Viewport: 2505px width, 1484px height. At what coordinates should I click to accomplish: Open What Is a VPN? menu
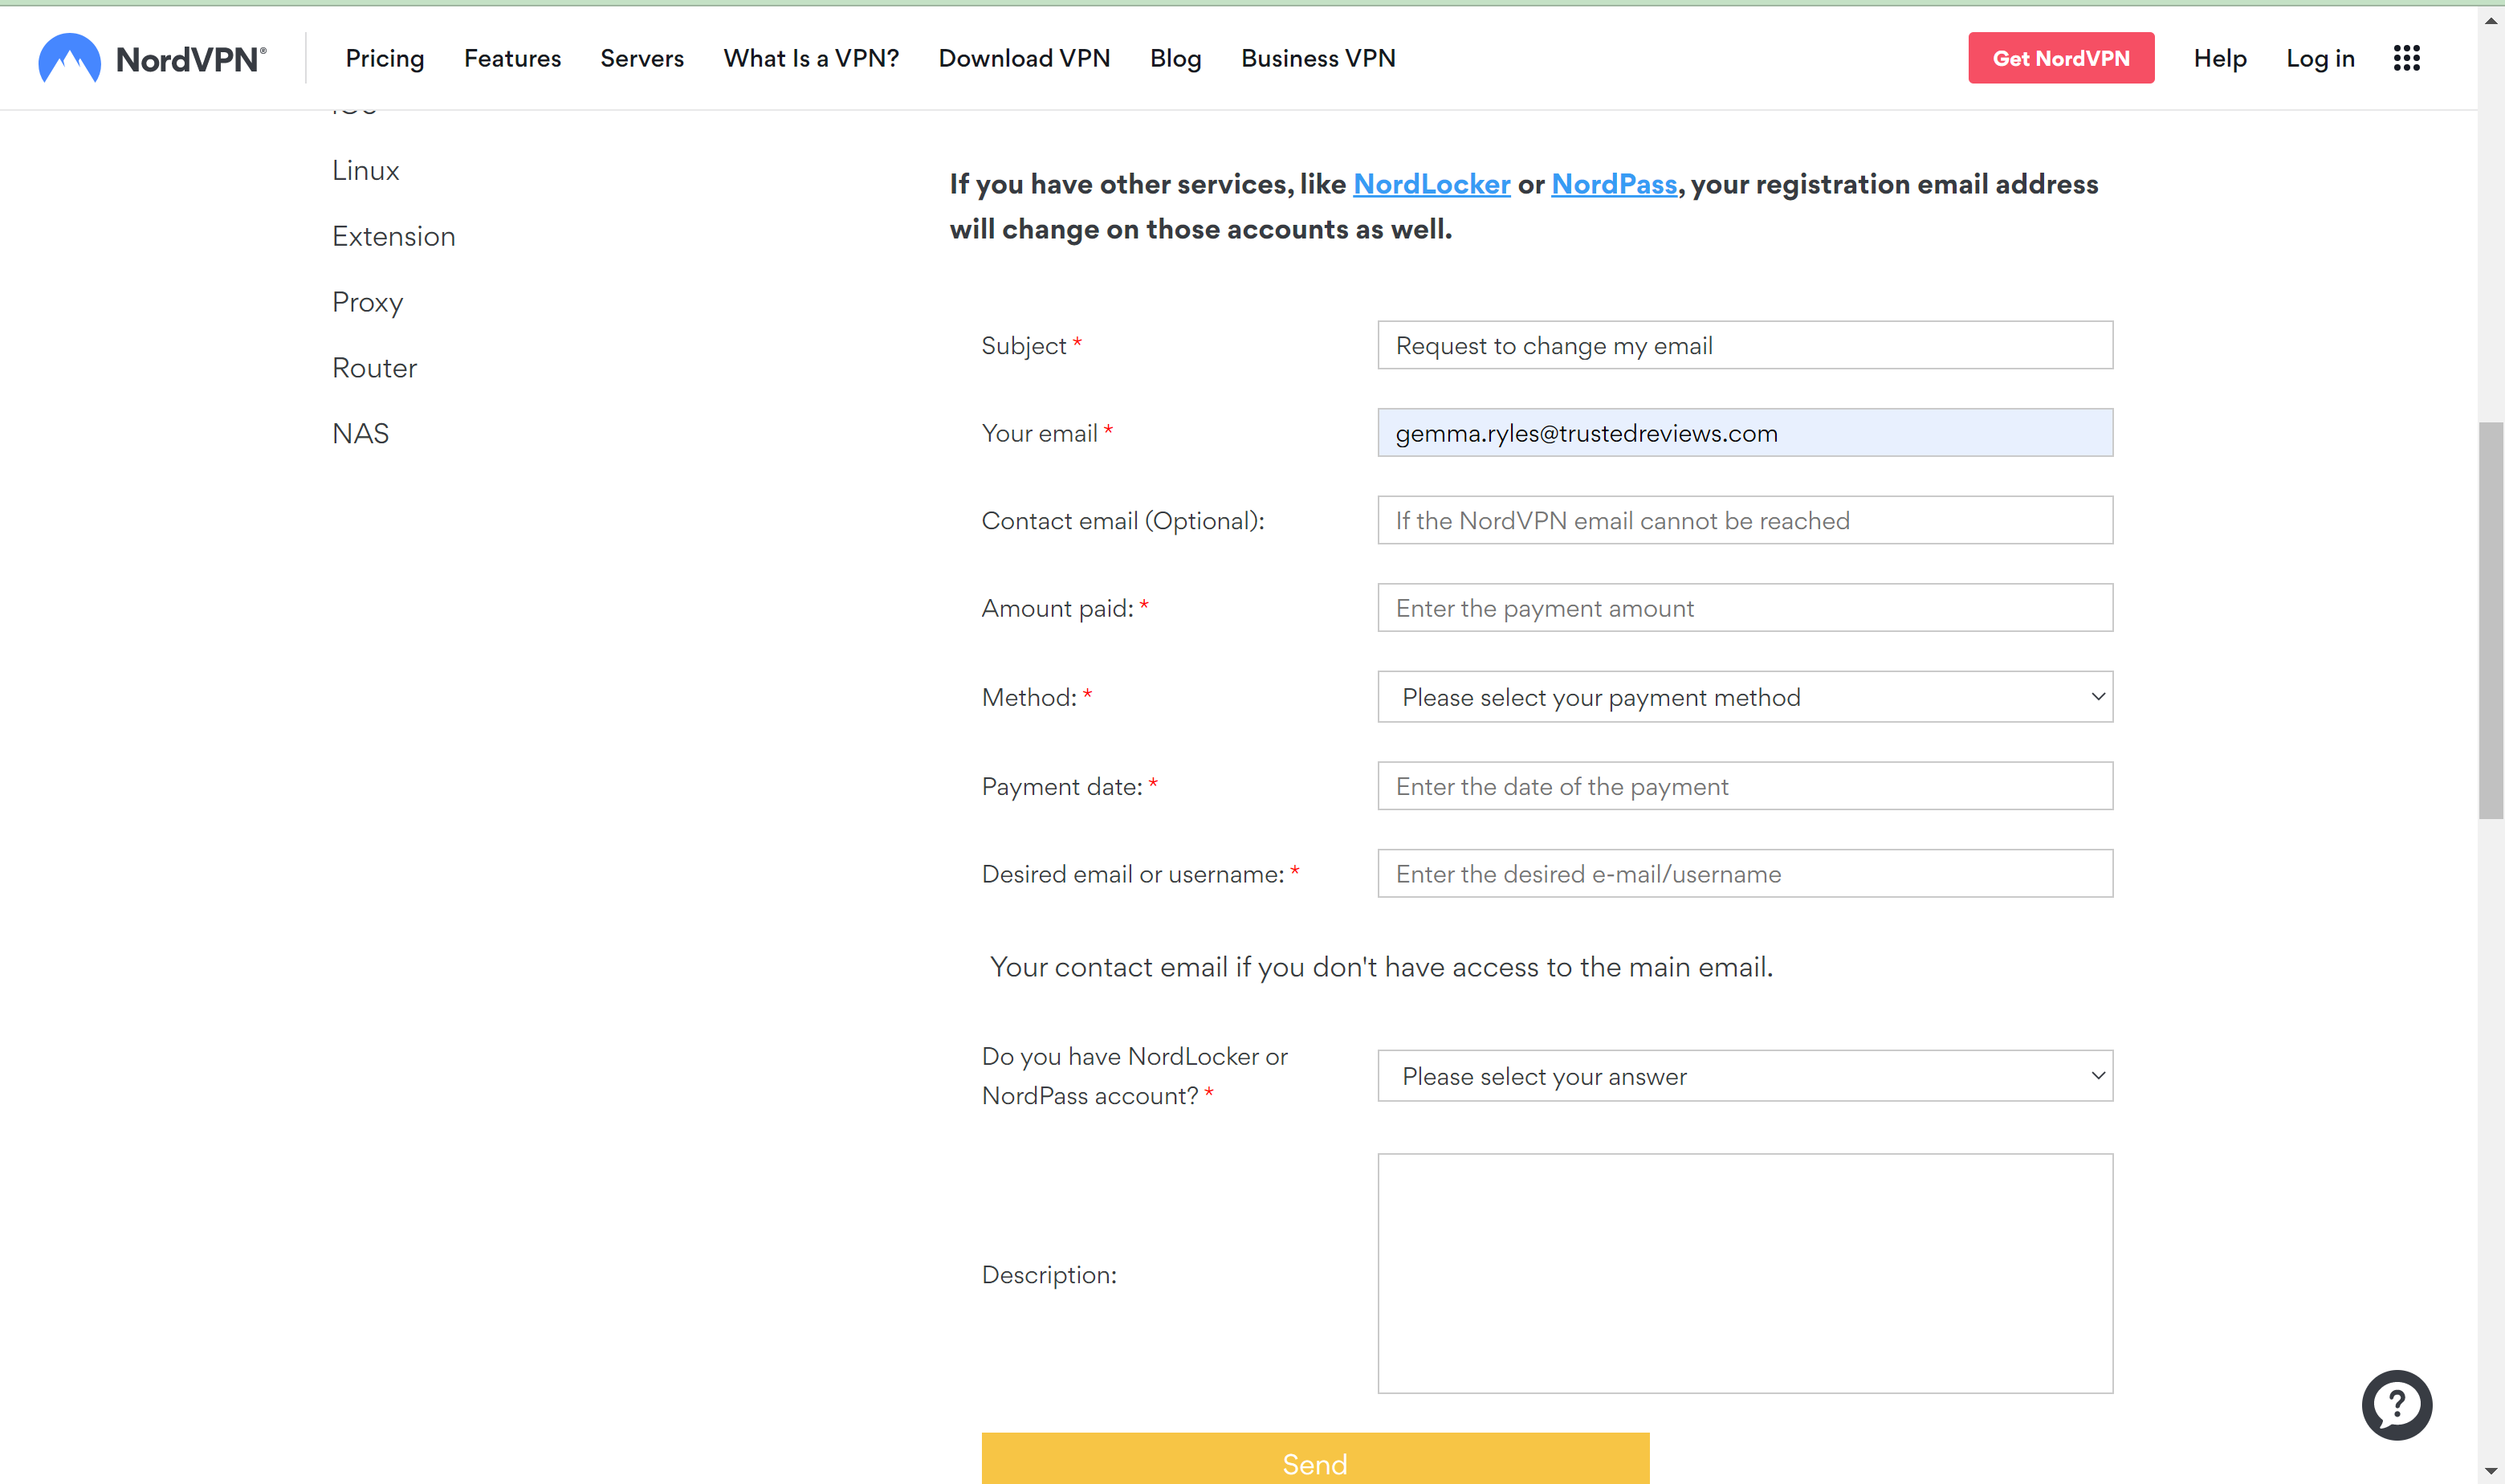pyautogui.click(x=811, y=58)
